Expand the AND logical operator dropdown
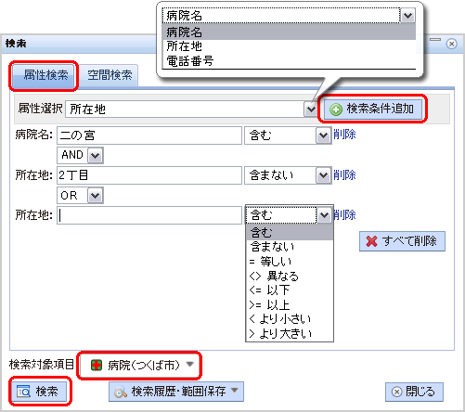 point(95,155)
